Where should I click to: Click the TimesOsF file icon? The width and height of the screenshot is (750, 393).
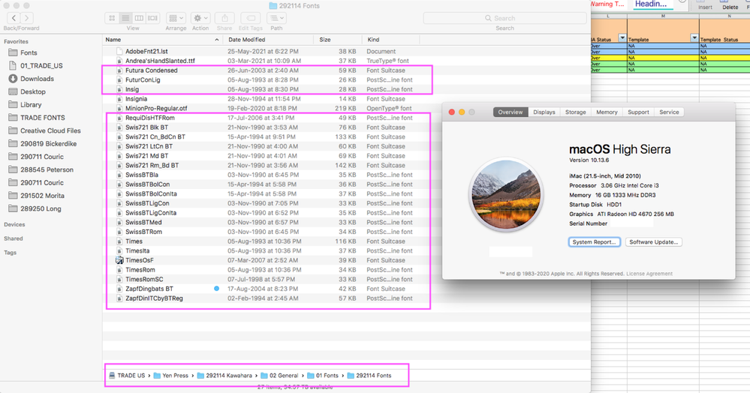[x=119, y=260]
